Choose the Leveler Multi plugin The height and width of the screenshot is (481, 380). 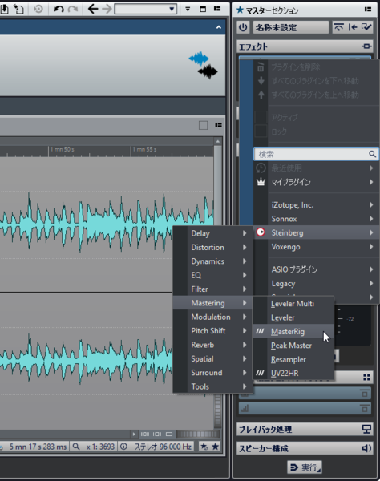click(293, 304)
